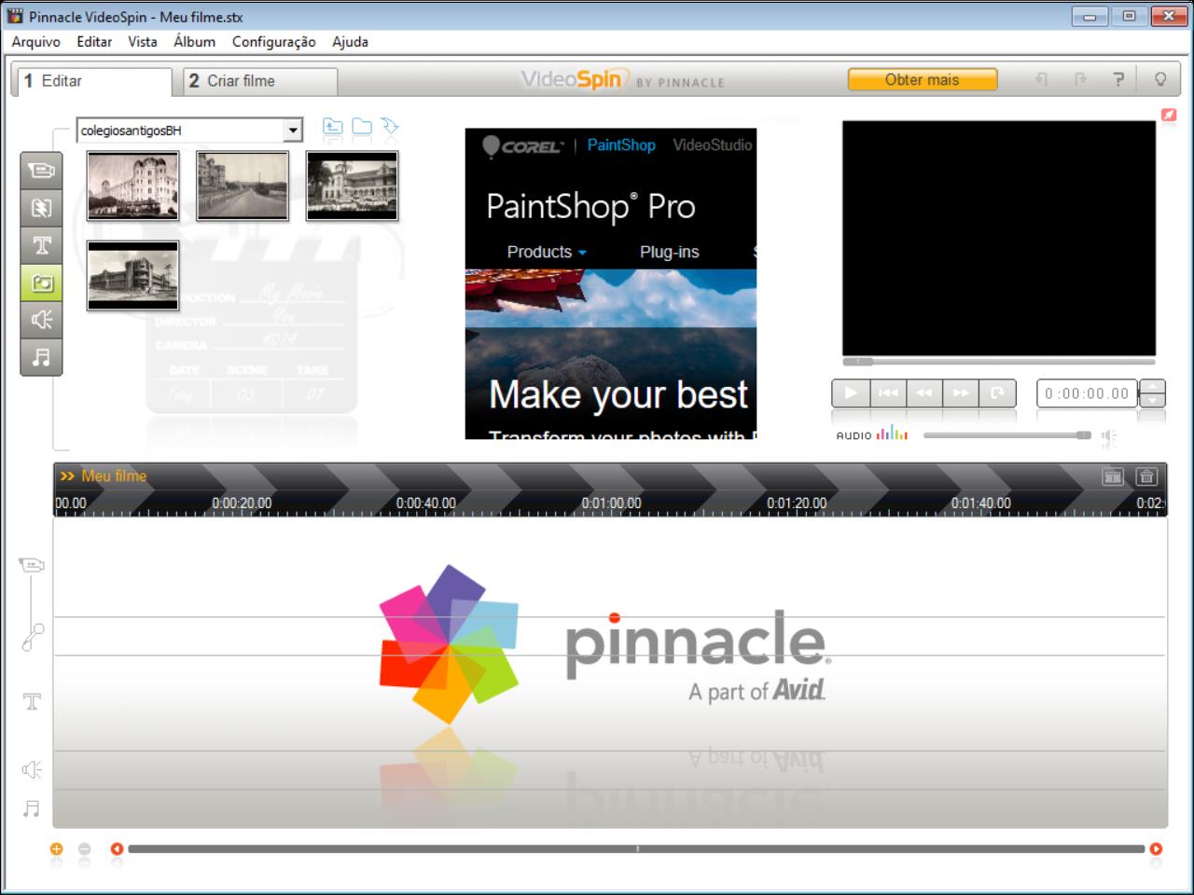
Task: Go up one folder level icon
Action: (x=332, y=128)
